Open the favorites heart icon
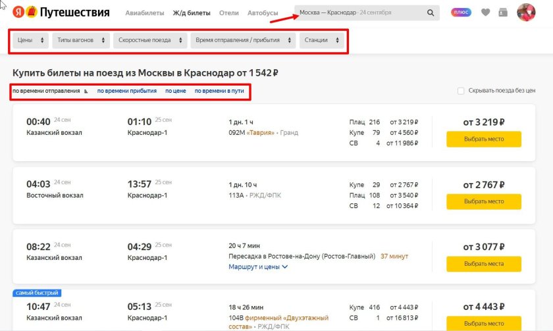 coord(486,13)
